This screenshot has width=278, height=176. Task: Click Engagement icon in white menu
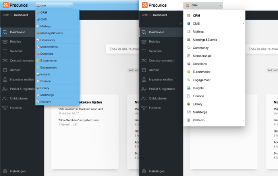click(189, 80)
